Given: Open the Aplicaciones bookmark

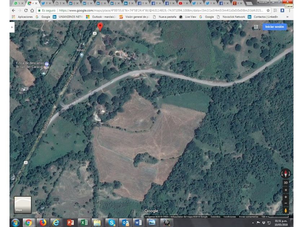Looking at the screenshot, I should 22,17.
